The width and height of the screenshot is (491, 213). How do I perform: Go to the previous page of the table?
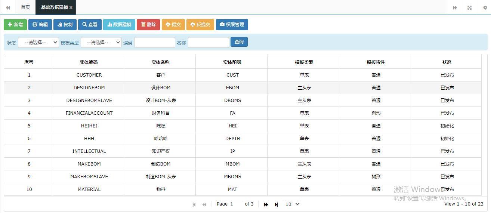tap(204, 204)
